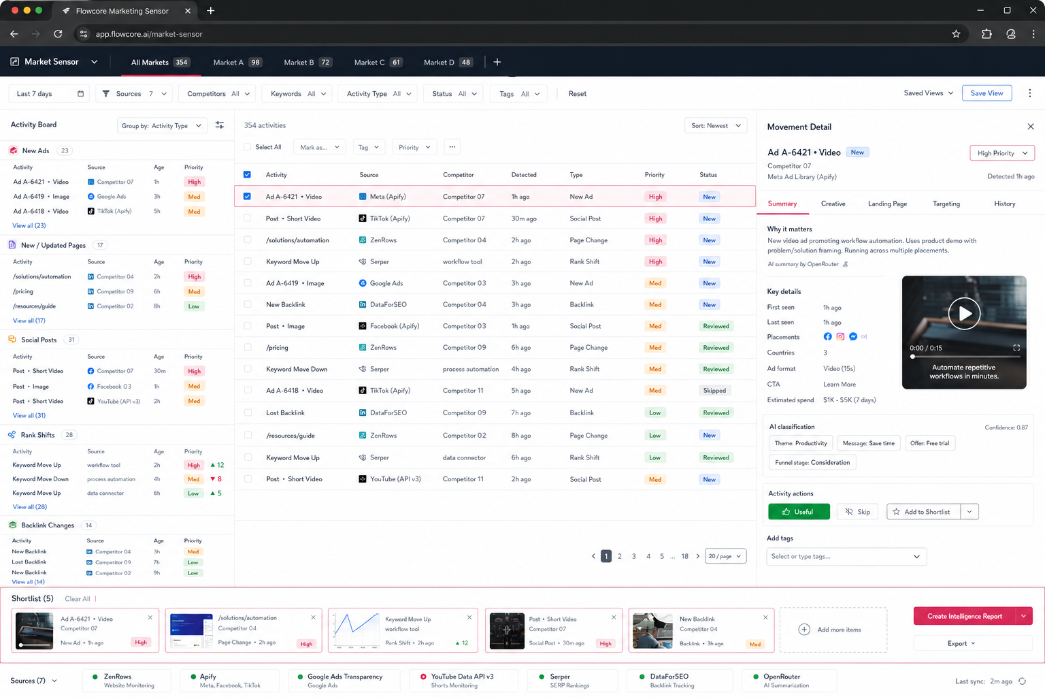Screen dimensions: 1045x697
Task: Go to page 3 in pagination
Action: pos(634,556)
